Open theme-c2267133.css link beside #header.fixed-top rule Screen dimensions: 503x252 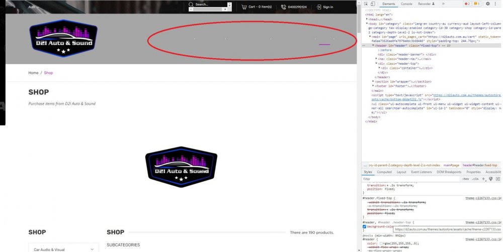(x=483, y=198)
